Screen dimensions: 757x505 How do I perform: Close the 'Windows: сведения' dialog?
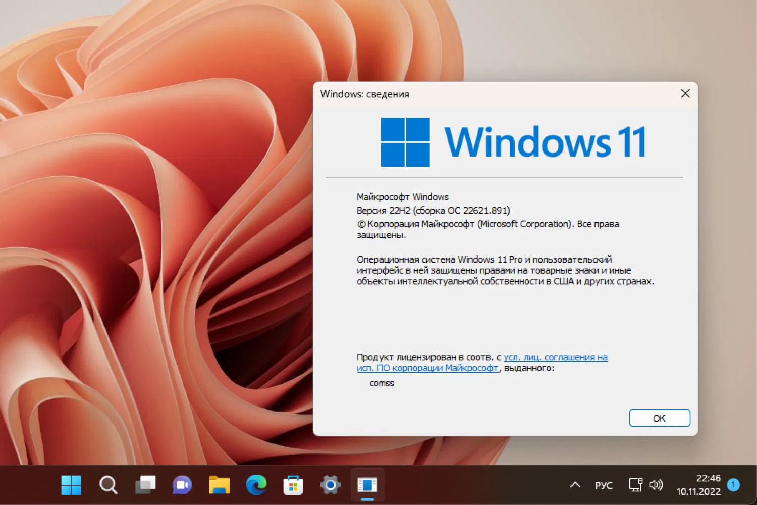(685, 94)
